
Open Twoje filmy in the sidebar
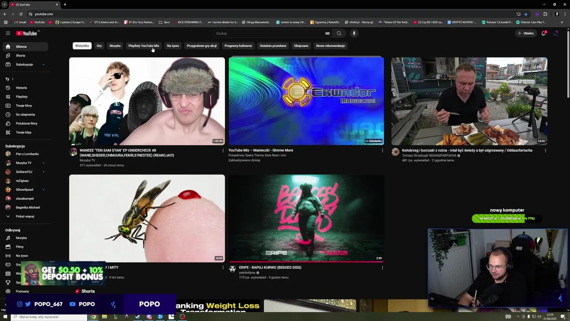(x=25, y=106)
